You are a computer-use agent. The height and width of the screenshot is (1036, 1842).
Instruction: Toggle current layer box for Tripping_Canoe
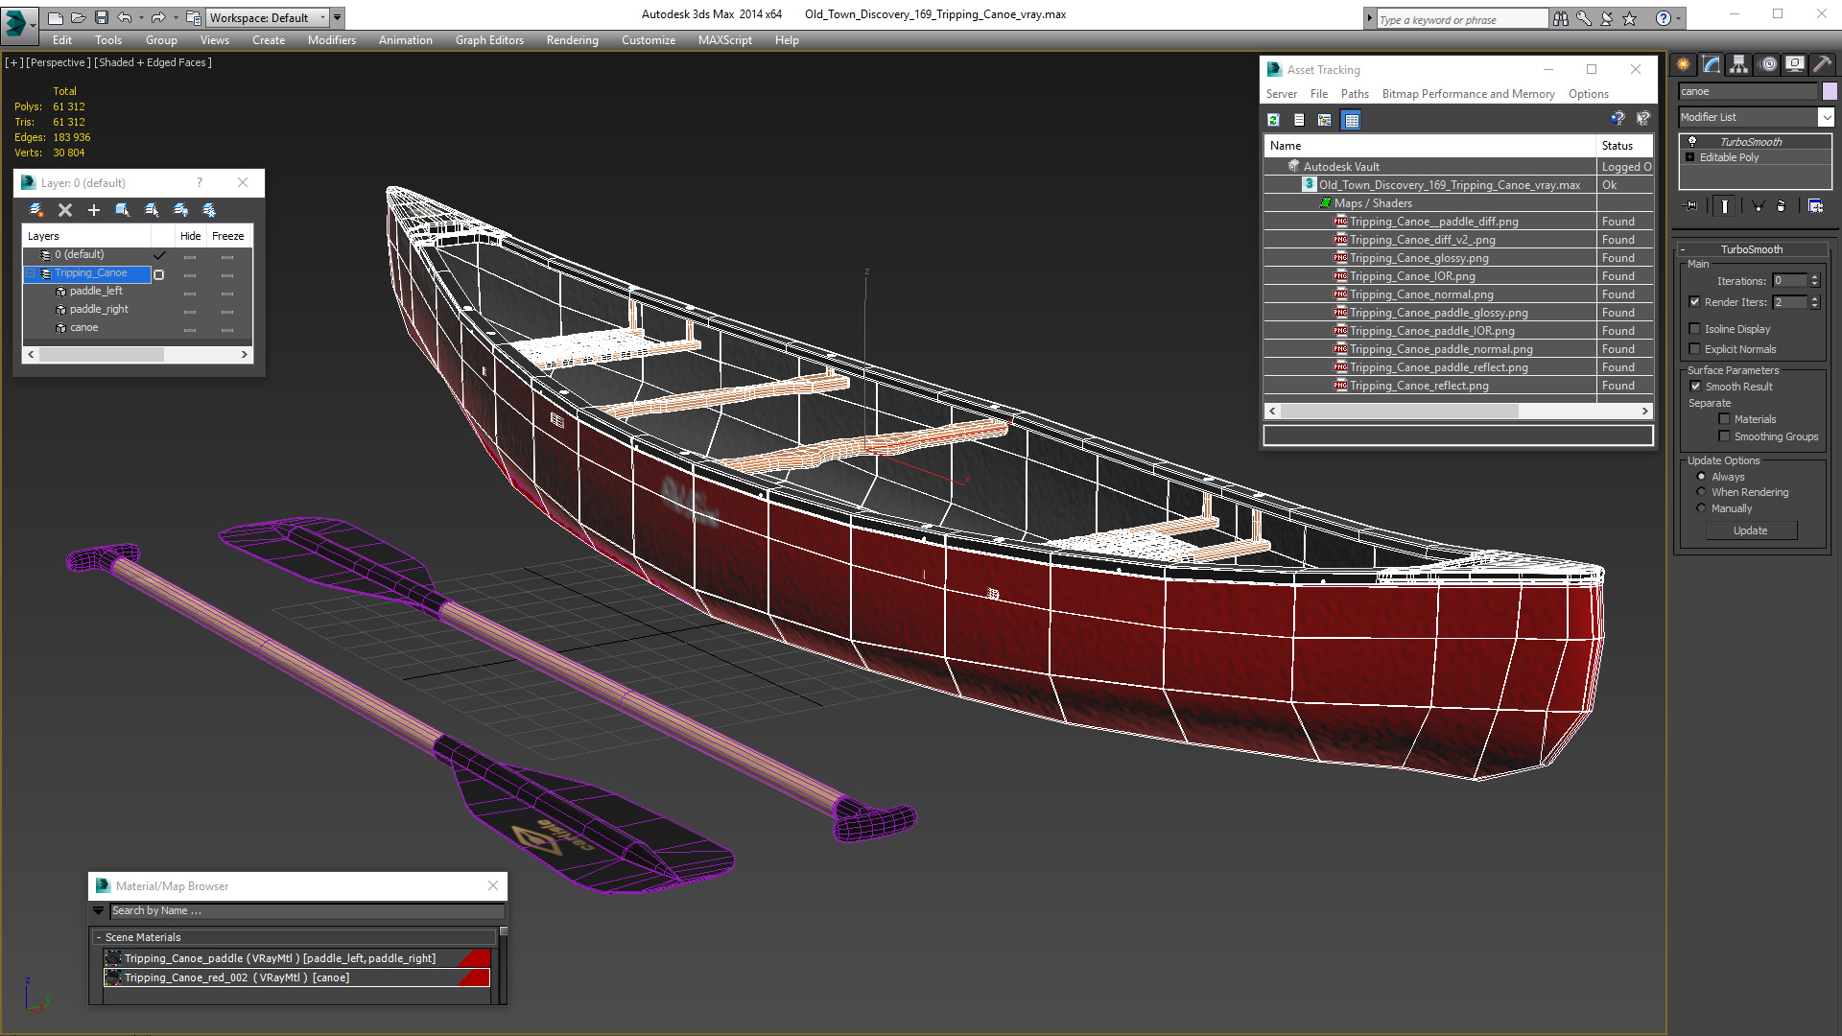tap(159, 274)
